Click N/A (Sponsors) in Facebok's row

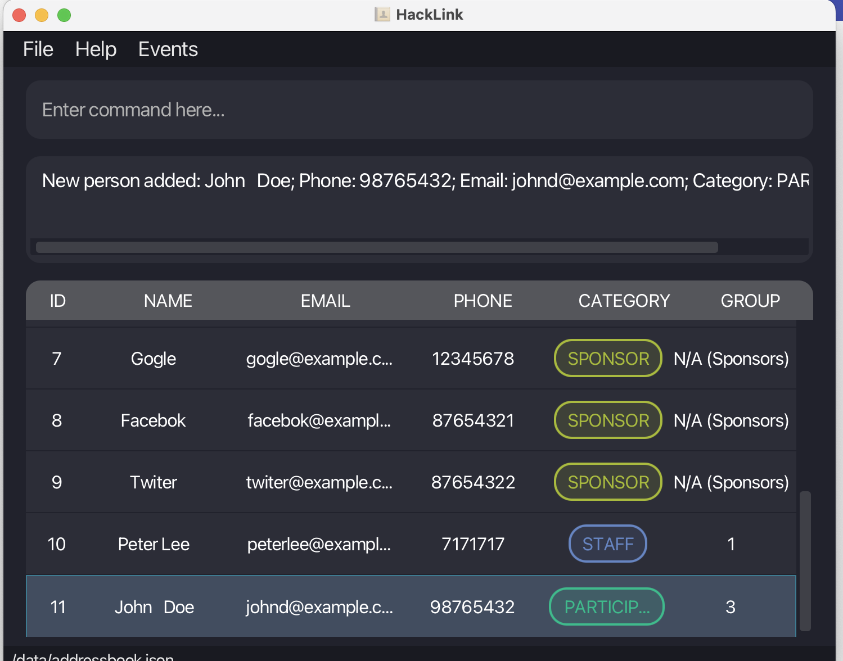731,420
